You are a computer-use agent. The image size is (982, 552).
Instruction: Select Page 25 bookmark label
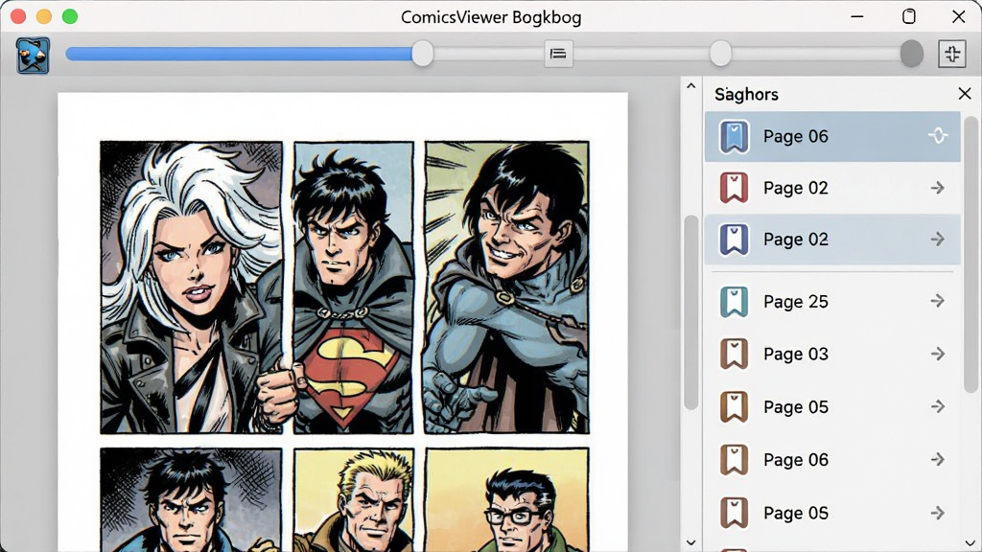(795, 302)
